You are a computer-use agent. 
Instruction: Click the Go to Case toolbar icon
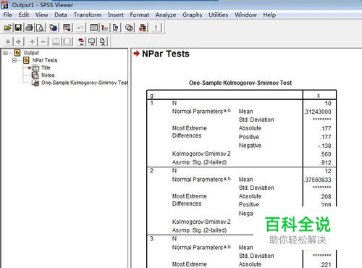[x=105, y=28]
